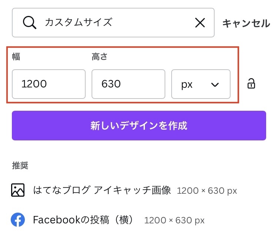Focus the 高さ field showing 630
Screen dimensions: 278x243
(x=128, y=84)
